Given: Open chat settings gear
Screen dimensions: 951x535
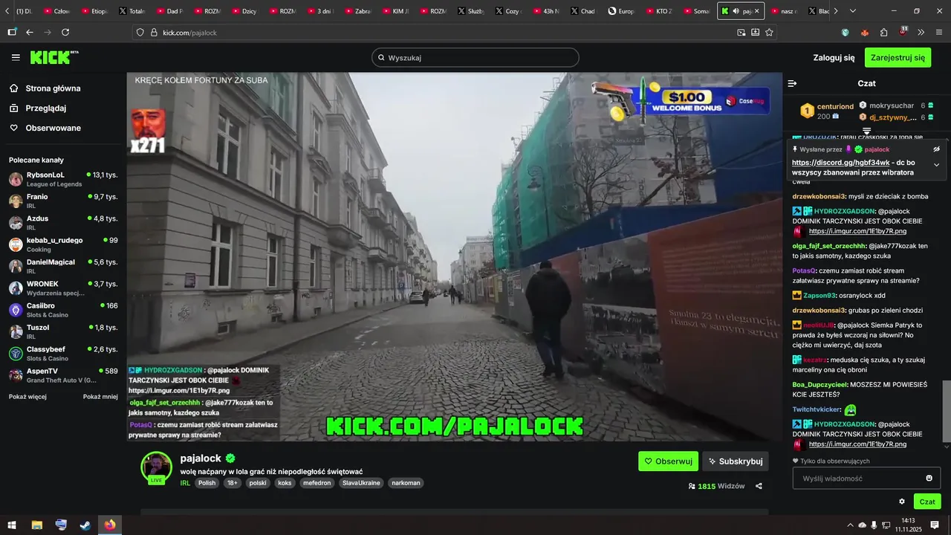Looking at the screenshot, I should pyautogui.click(x=902, y=502).
